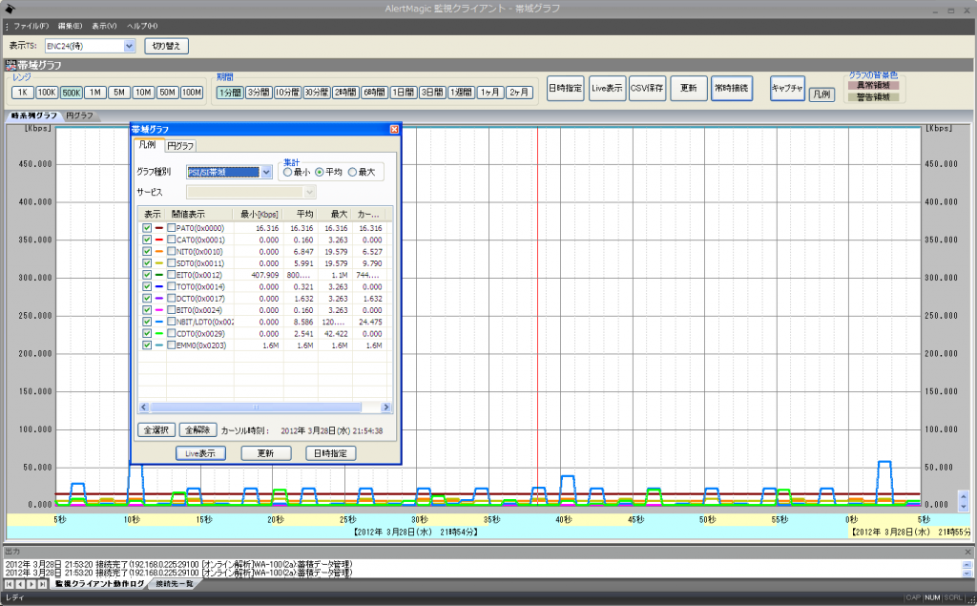Click the 常時接続 button
Viewport: 977px width, 606px height.
(x=732, y=88)
